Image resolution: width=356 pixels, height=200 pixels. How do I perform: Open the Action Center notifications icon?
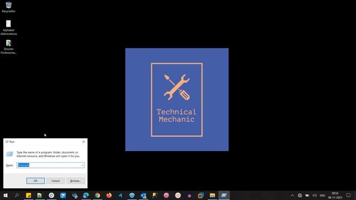[349, 195]
